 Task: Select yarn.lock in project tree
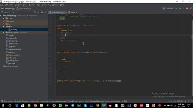coord(11,63)
